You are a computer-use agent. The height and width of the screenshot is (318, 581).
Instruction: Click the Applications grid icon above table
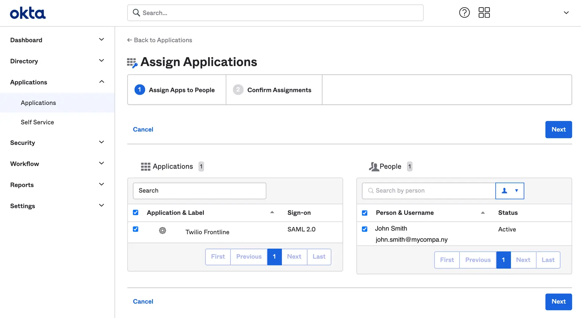point(146,166)
